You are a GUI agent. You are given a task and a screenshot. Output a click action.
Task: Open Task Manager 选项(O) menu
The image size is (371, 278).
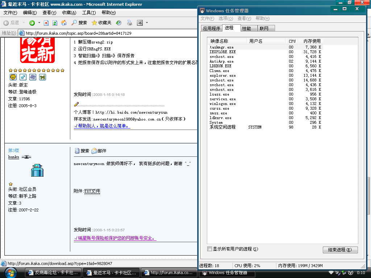click(x=226, y=18)
